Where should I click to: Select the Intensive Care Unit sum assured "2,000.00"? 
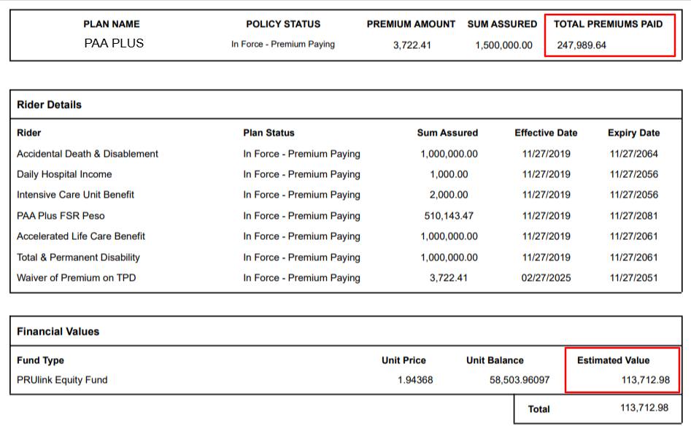[449, 195]
